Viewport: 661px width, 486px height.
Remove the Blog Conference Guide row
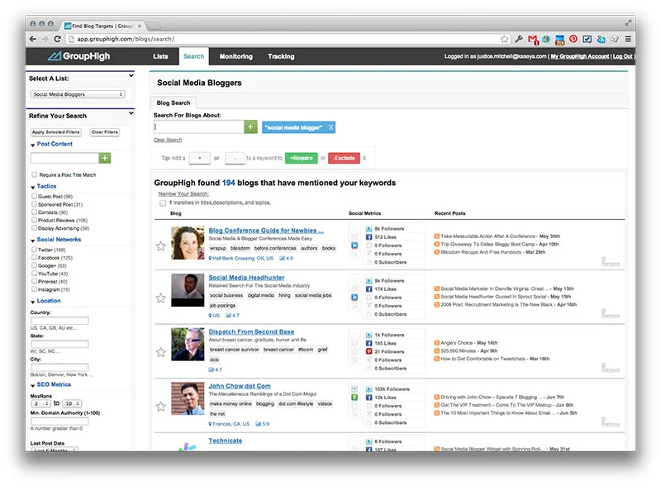pyautogui.click(x=610, y=261)
